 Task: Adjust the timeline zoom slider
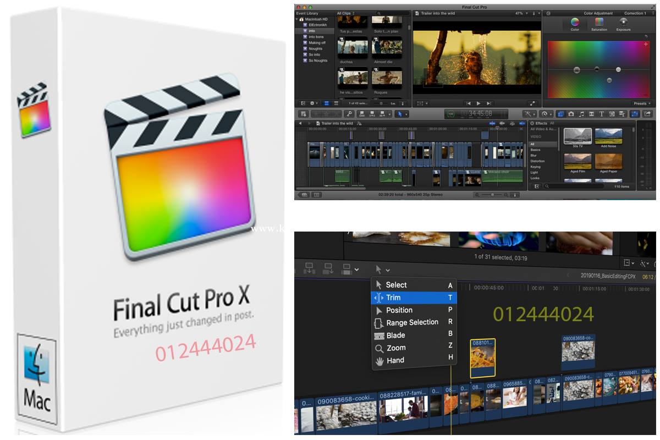[x=492, y=195]
